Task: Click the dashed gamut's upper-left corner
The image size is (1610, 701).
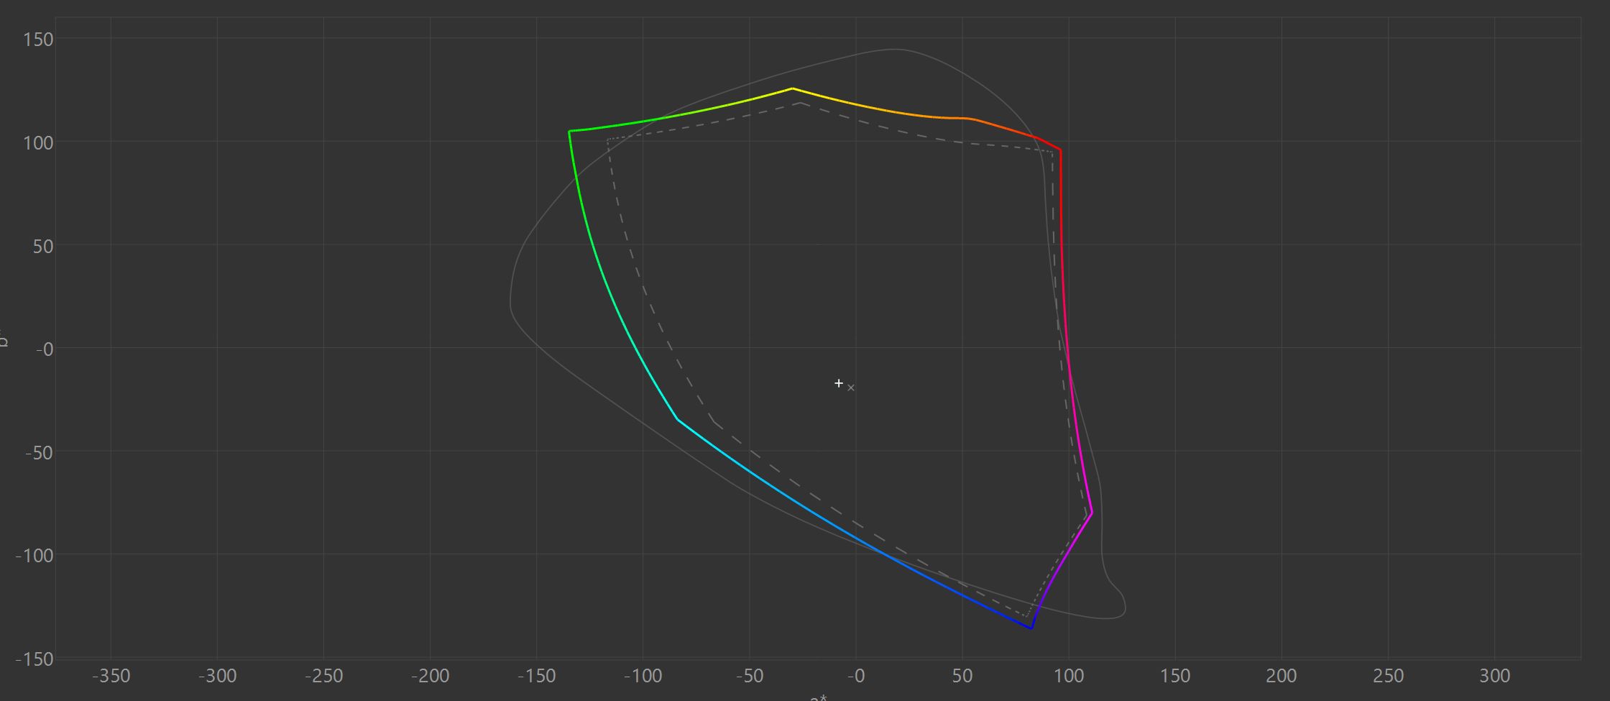Action: coord(608,140)
